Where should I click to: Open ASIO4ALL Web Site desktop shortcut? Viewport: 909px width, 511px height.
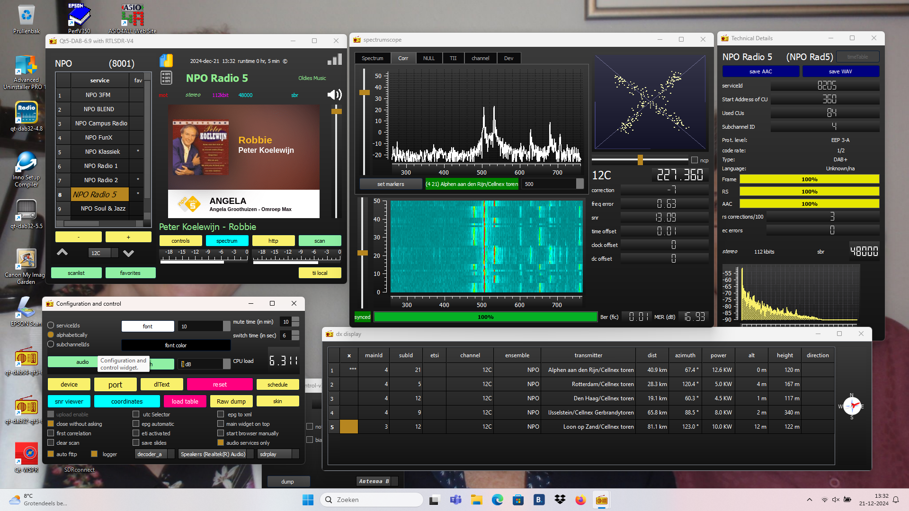coord(132,19)
